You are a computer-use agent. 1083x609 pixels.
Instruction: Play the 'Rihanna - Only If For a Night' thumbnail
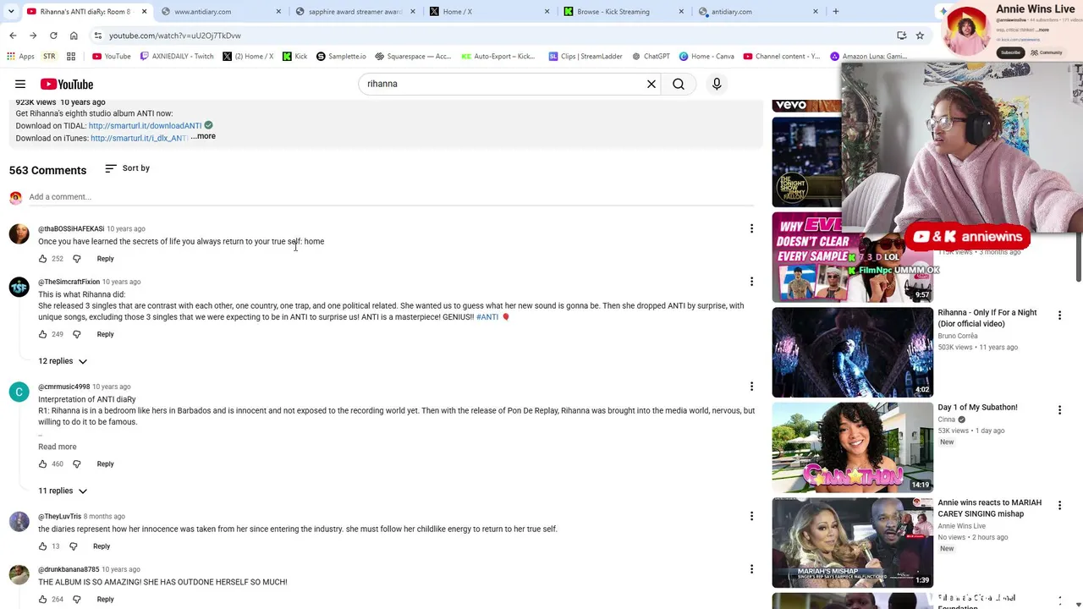[x=852, y=352]
